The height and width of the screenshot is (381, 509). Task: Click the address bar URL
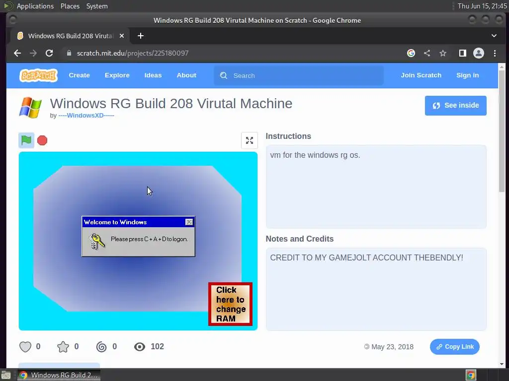point(132,53)
